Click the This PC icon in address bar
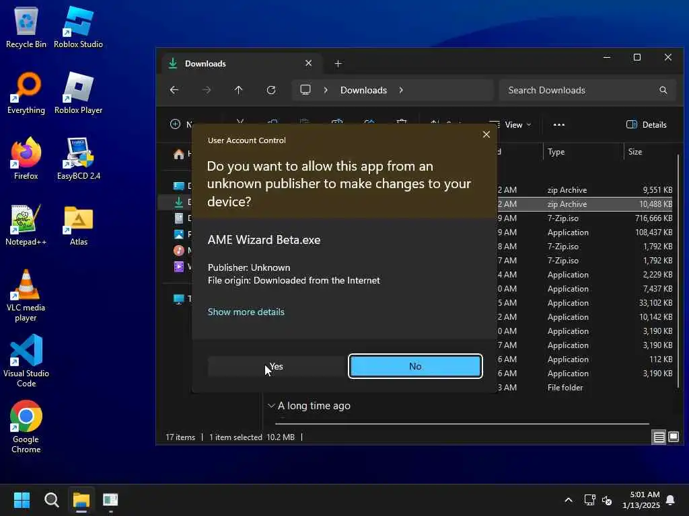This screenshot has height=516, width=689. click(305, 90)
